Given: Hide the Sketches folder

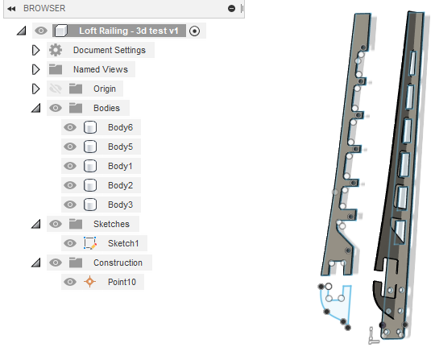Looking at the screenshot, I should coord(56,224).
